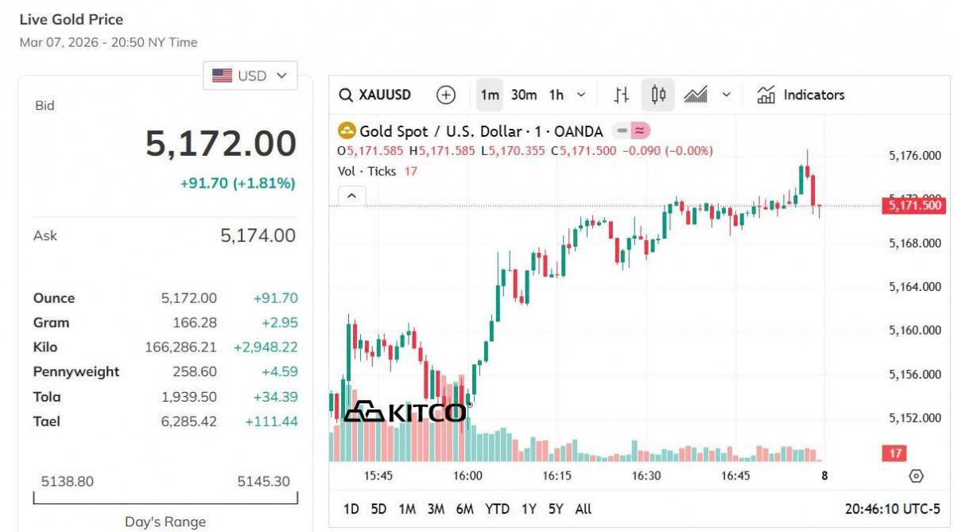954x532 pixels.
Task: Open the USD currency dropdown
Action: point(250,76)
